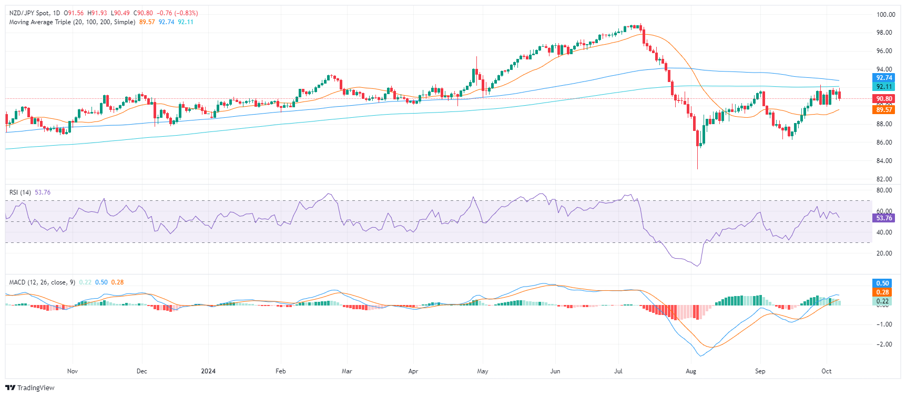The width and height of the screenshot is (906, 397).
Task: Select the Aug marker on time axis
Action: tap(691, 371)
